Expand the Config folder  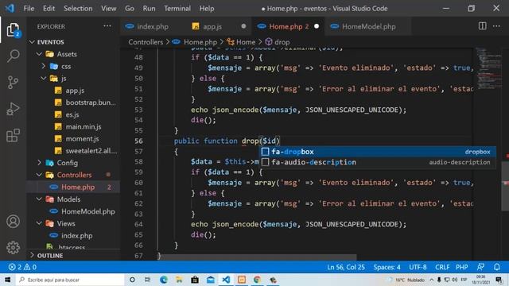point(39,162)
